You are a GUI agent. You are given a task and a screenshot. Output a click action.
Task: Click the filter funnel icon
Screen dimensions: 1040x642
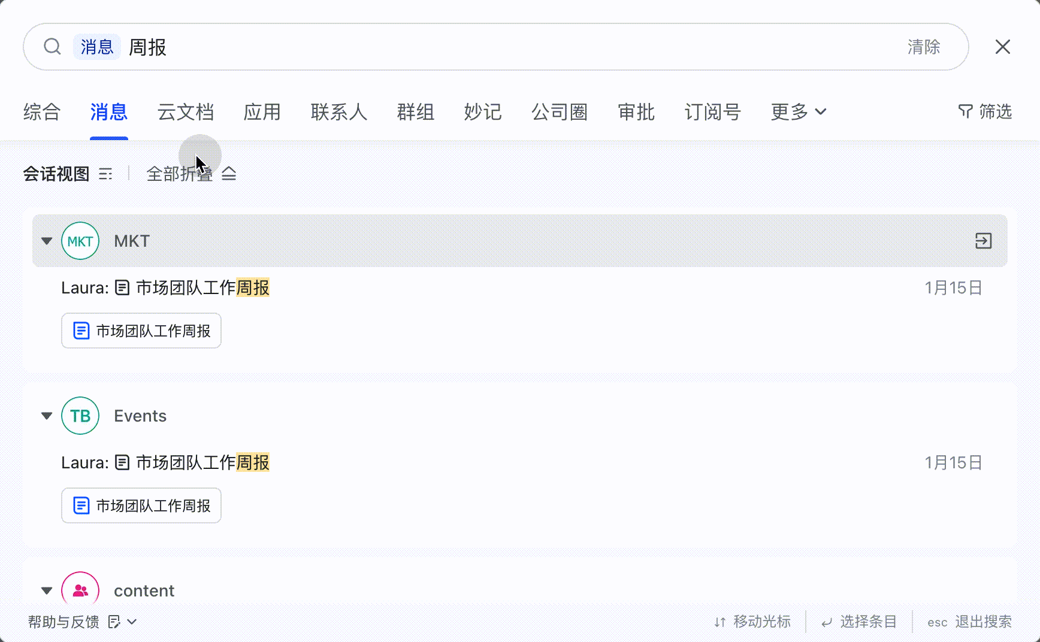pos(965,111)
